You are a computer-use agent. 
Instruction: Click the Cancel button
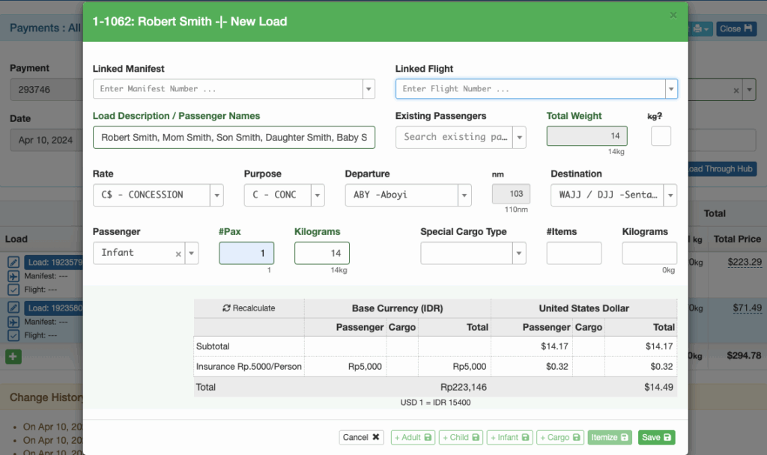coord(361,438)
